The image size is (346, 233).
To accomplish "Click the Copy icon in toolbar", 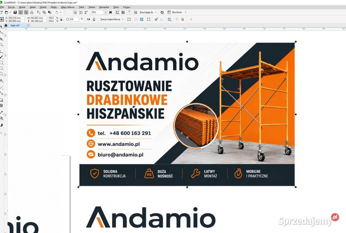I will click(x=44, y=12).
